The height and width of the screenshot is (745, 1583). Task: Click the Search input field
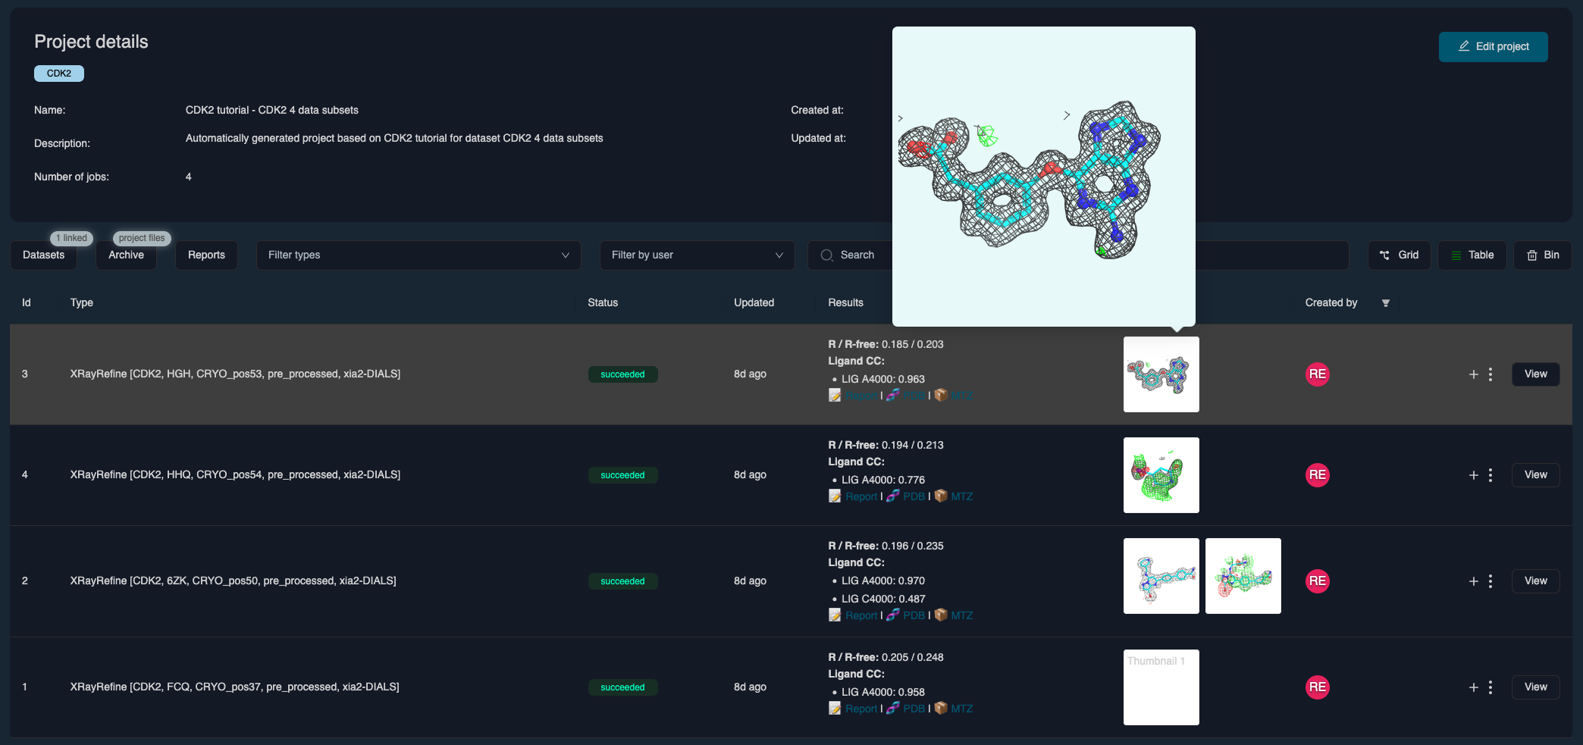[x=857, y=255]
